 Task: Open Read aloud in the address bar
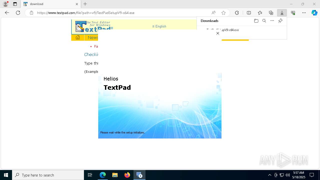[213, 13]
